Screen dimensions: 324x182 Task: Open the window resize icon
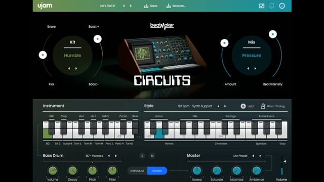[262, 6]
